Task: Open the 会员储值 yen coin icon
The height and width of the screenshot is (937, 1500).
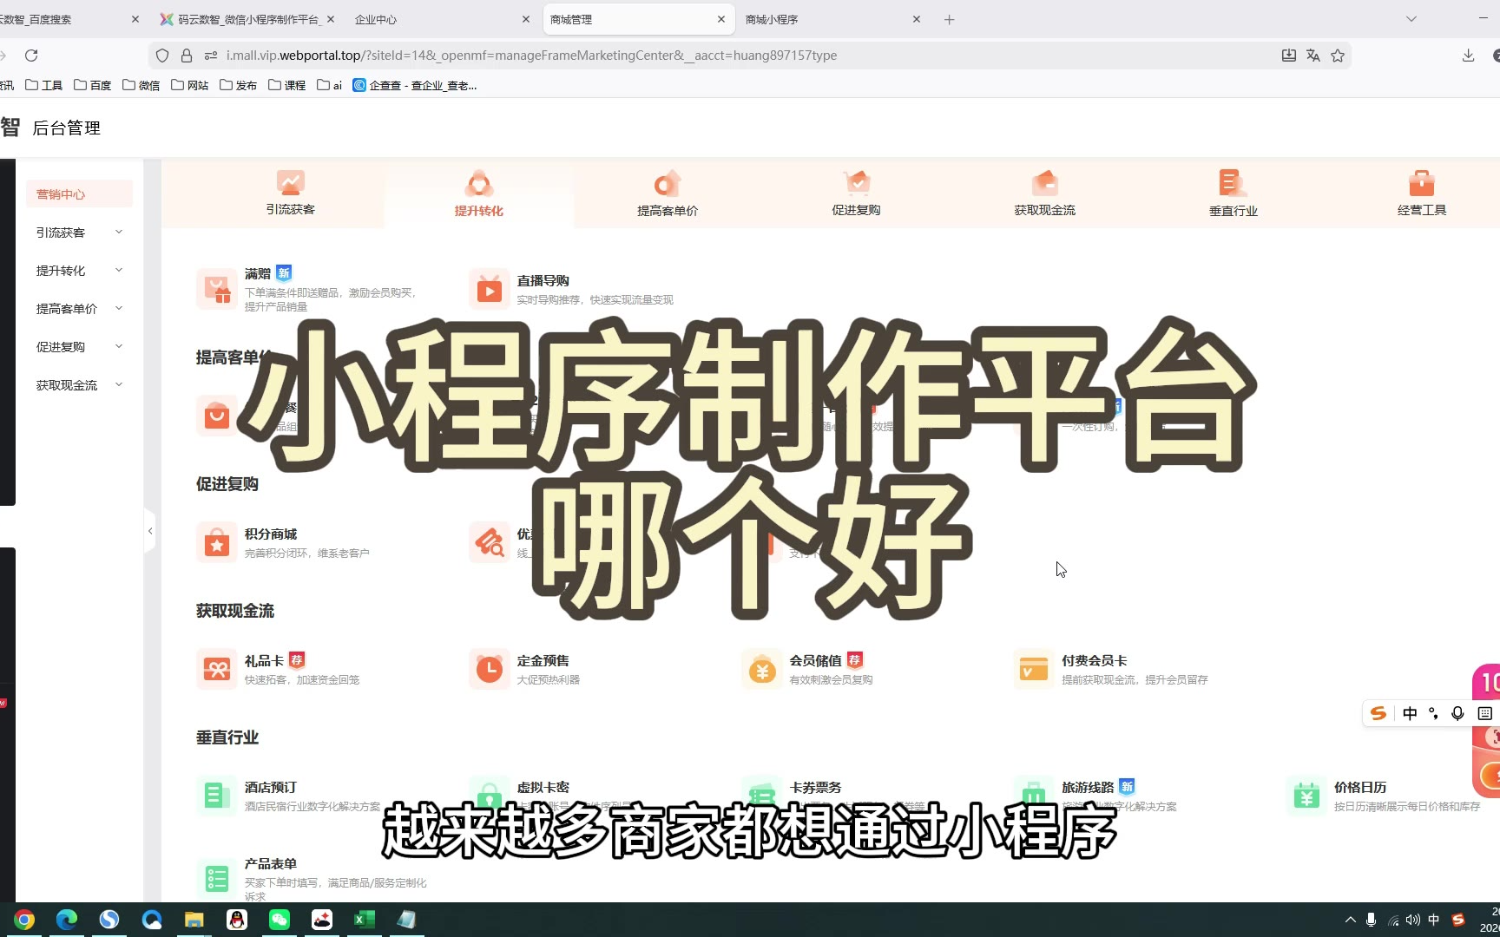Action: click(x=761, y=670)
